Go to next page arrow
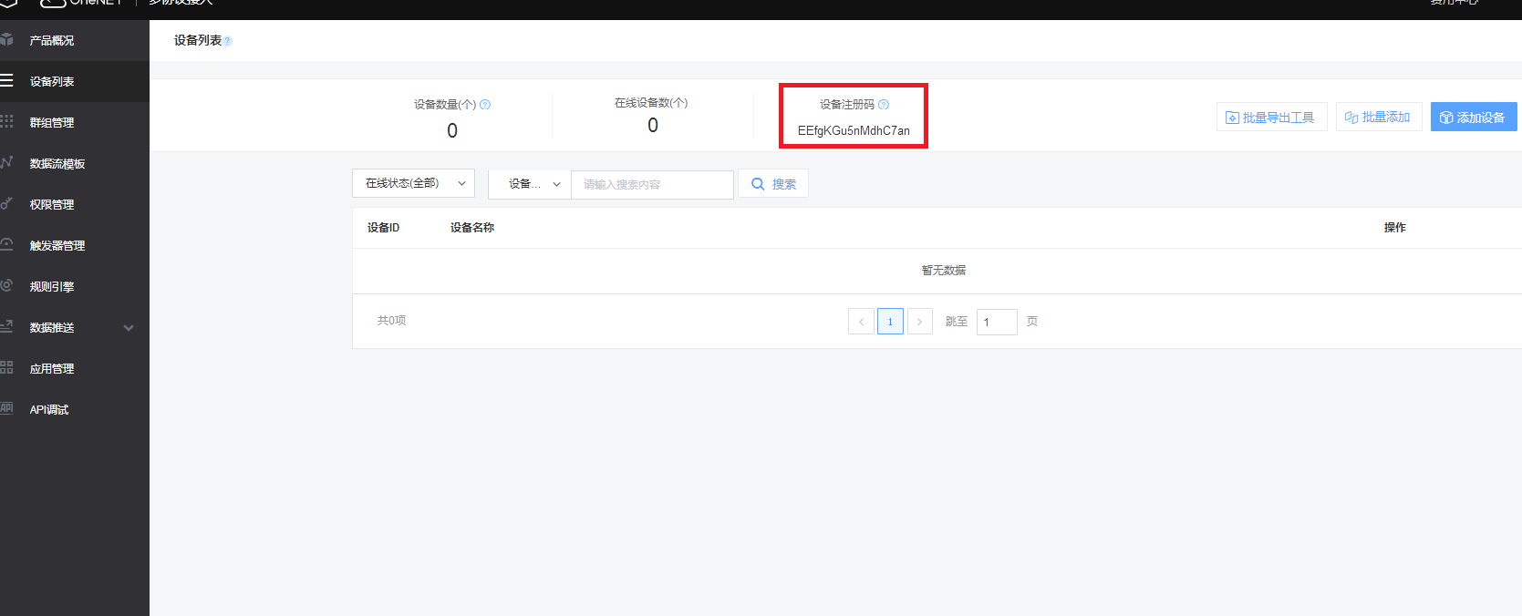This screenshot has width=1522, height=616. click(x=920, y=322)
